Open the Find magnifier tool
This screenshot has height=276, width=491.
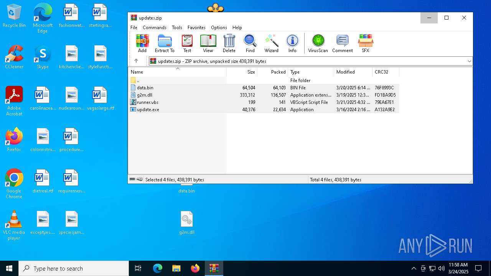tap(250, 43)
